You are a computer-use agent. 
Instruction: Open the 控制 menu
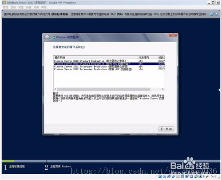(x=13, y=7)
